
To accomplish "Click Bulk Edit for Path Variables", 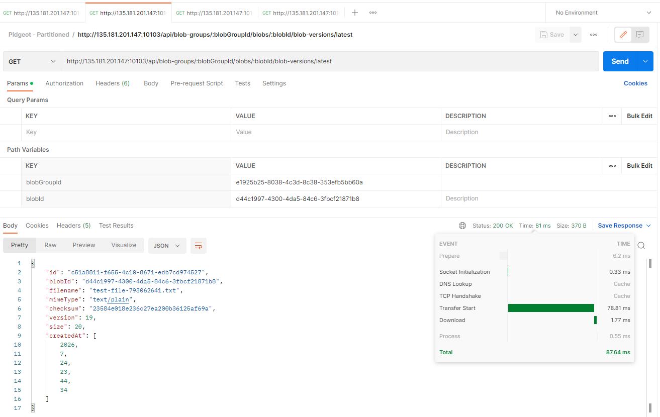I will coord(639,166).
